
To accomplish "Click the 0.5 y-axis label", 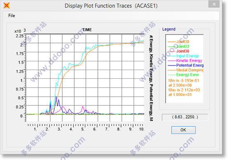I will click(21, 98).
